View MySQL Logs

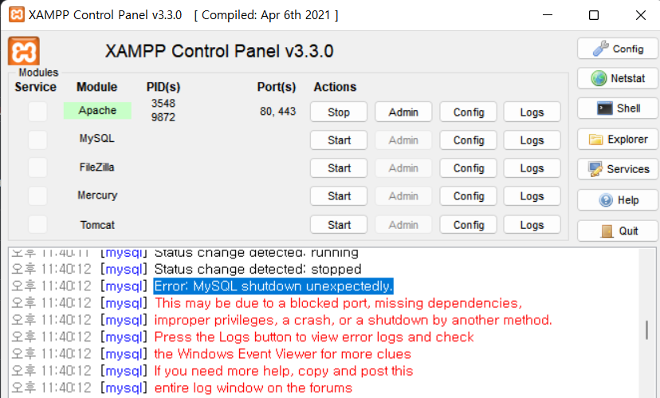[532, 140]
